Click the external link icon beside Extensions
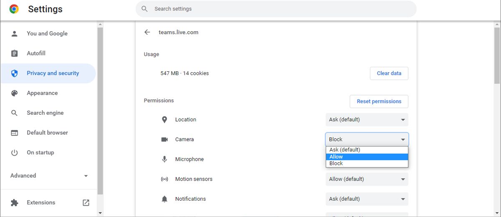The image size is (501, 217). click(x=86, y=202)
